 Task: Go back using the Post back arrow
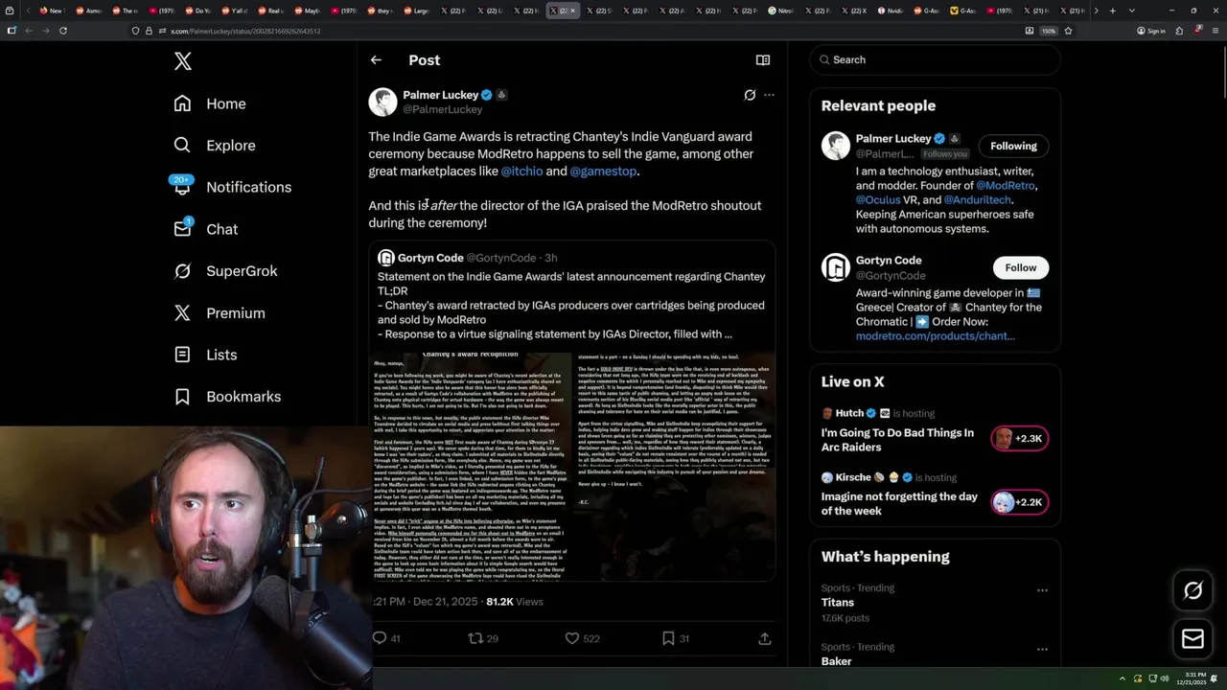(x=376, y=59)
